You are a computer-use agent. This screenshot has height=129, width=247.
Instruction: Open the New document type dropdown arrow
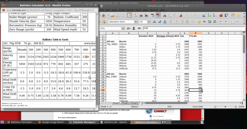pyautogui.click(x=108, y=15)
